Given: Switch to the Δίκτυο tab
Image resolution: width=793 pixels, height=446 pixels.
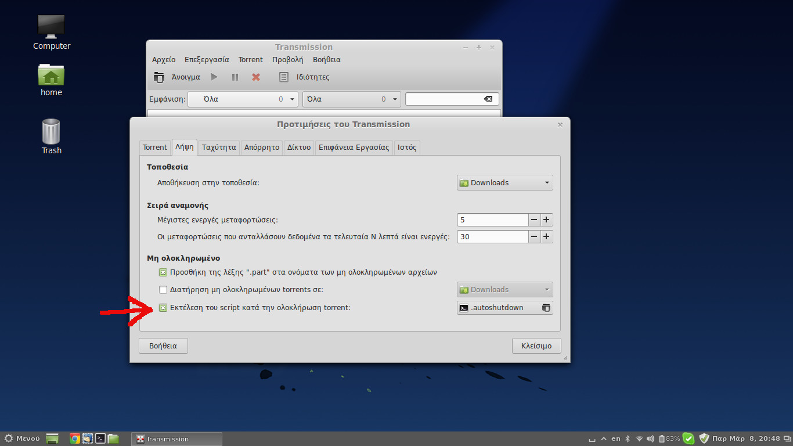Looking at the screenshot, I should coord(300,148).
